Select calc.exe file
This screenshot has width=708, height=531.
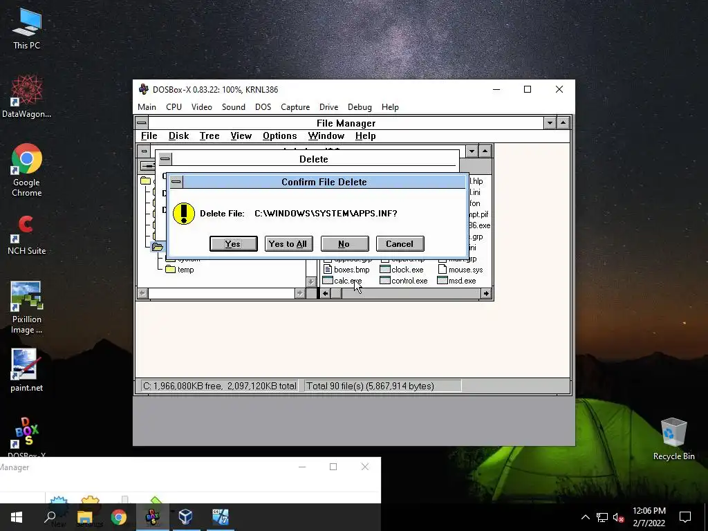click(x=342, y=281)
